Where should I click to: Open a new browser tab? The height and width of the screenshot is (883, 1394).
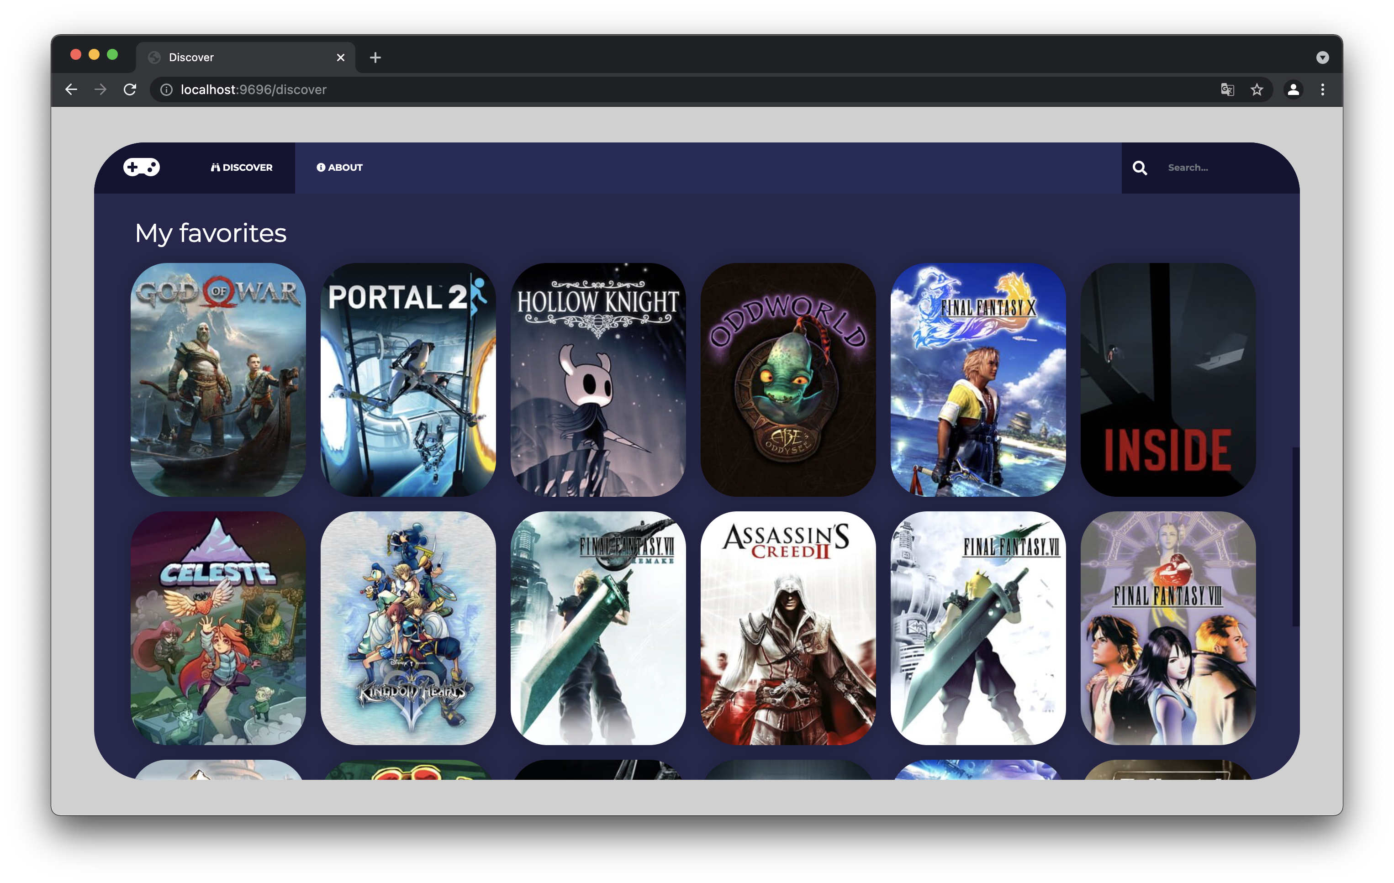pyautogui.click(x=375, y=57)
